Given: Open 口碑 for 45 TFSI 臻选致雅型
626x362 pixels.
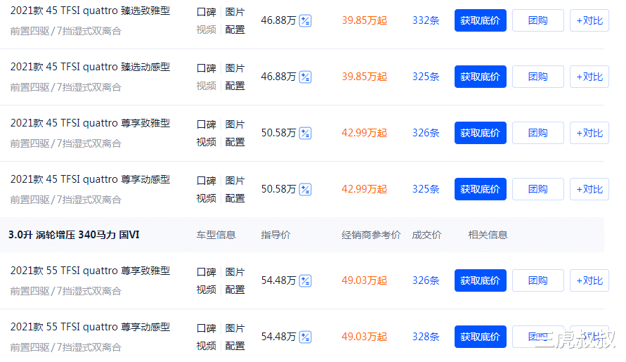Looking at the screenshot, I should 207,12.
